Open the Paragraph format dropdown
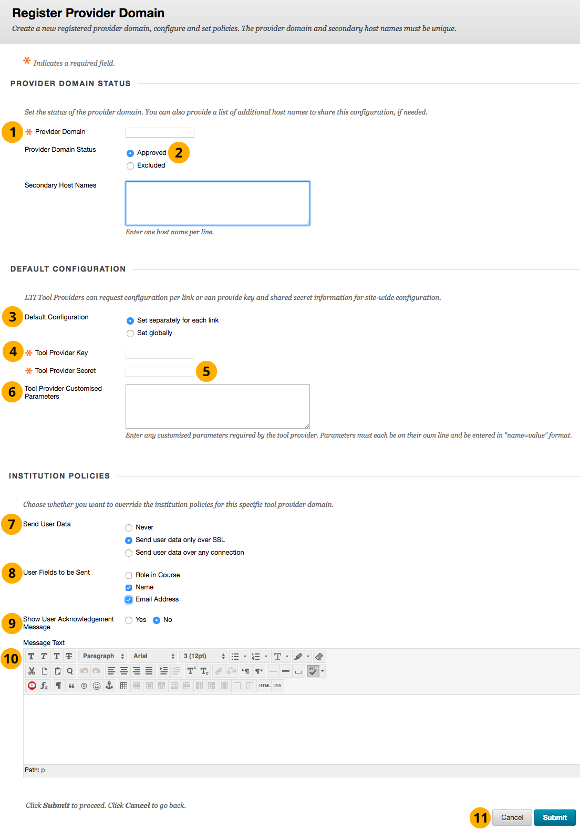 tap(103, 656)
